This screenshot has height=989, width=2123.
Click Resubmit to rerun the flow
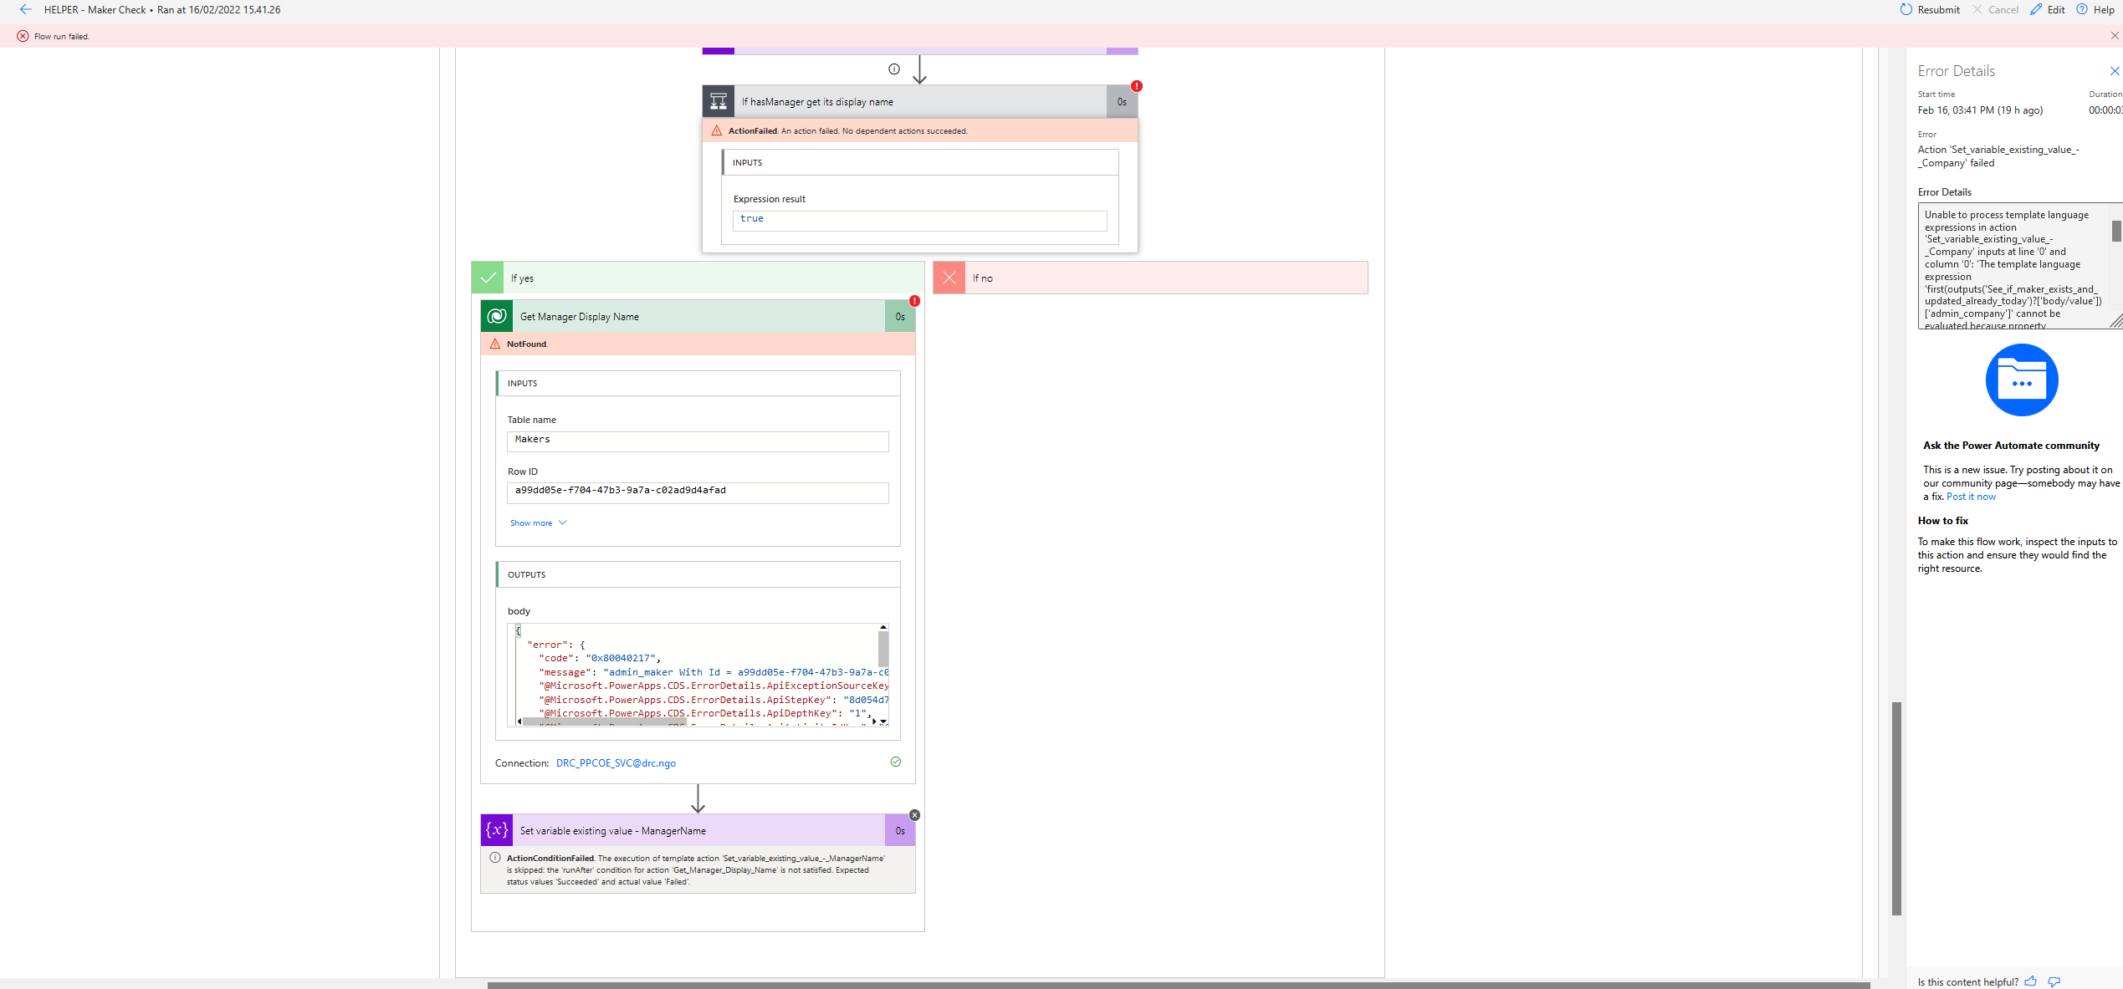[x=1930, y=9]
